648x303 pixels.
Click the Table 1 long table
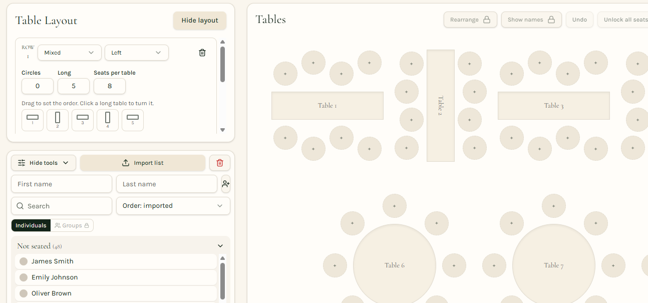[x=328, y=106]
